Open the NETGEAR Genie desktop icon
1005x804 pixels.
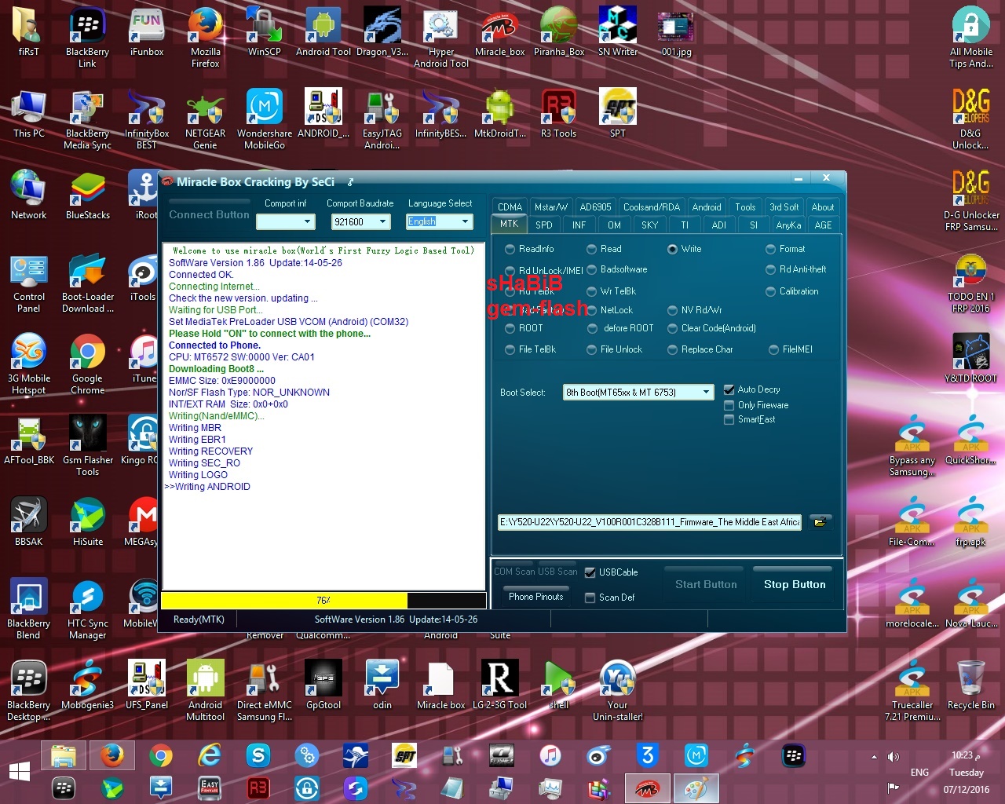206,119
